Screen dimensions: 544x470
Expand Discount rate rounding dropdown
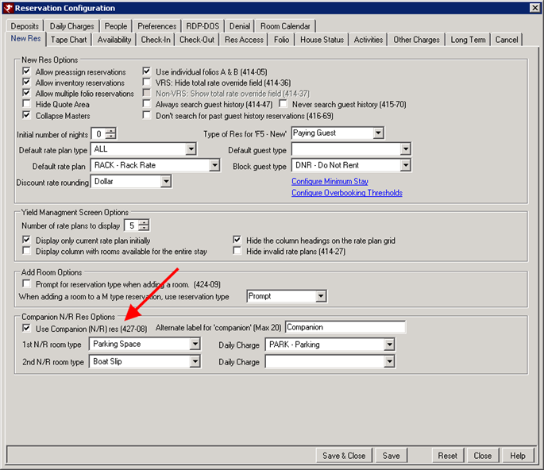(165, 182)
